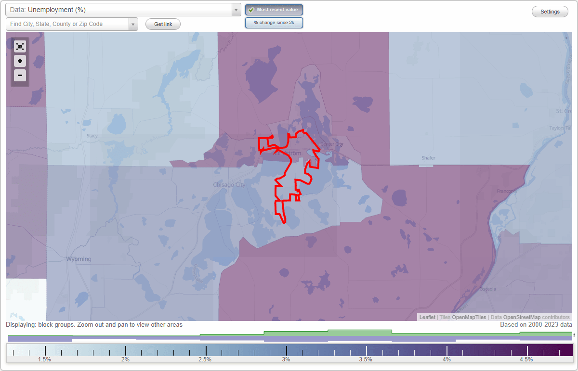Switch to % change since 2k

274,23
